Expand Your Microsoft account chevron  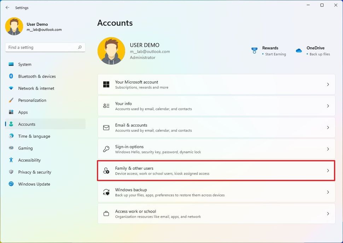[x=328, y=84]
